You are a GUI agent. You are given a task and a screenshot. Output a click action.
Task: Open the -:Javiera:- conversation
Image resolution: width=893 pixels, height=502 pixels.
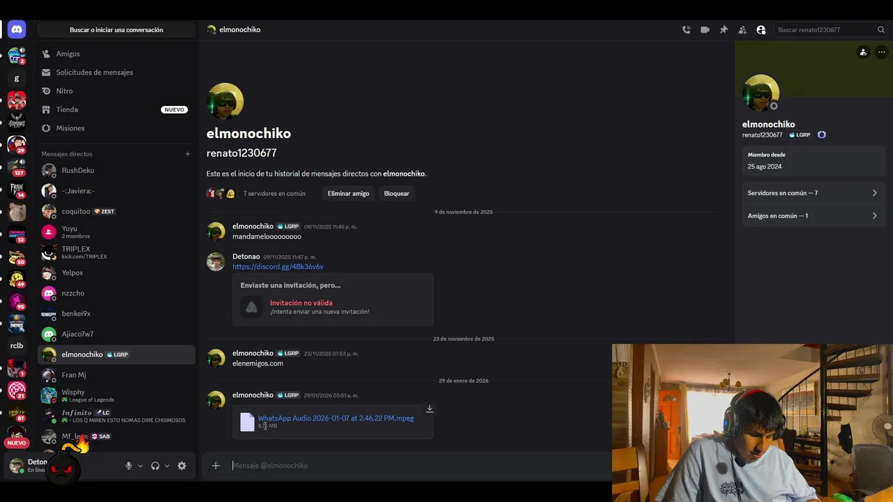click(x=117, y=191)
